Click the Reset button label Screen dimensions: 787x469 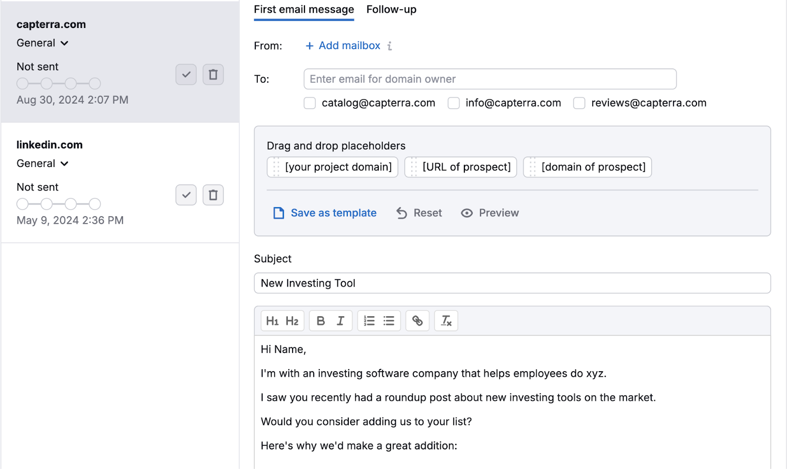pyautogui.click(x=427, y=213)
